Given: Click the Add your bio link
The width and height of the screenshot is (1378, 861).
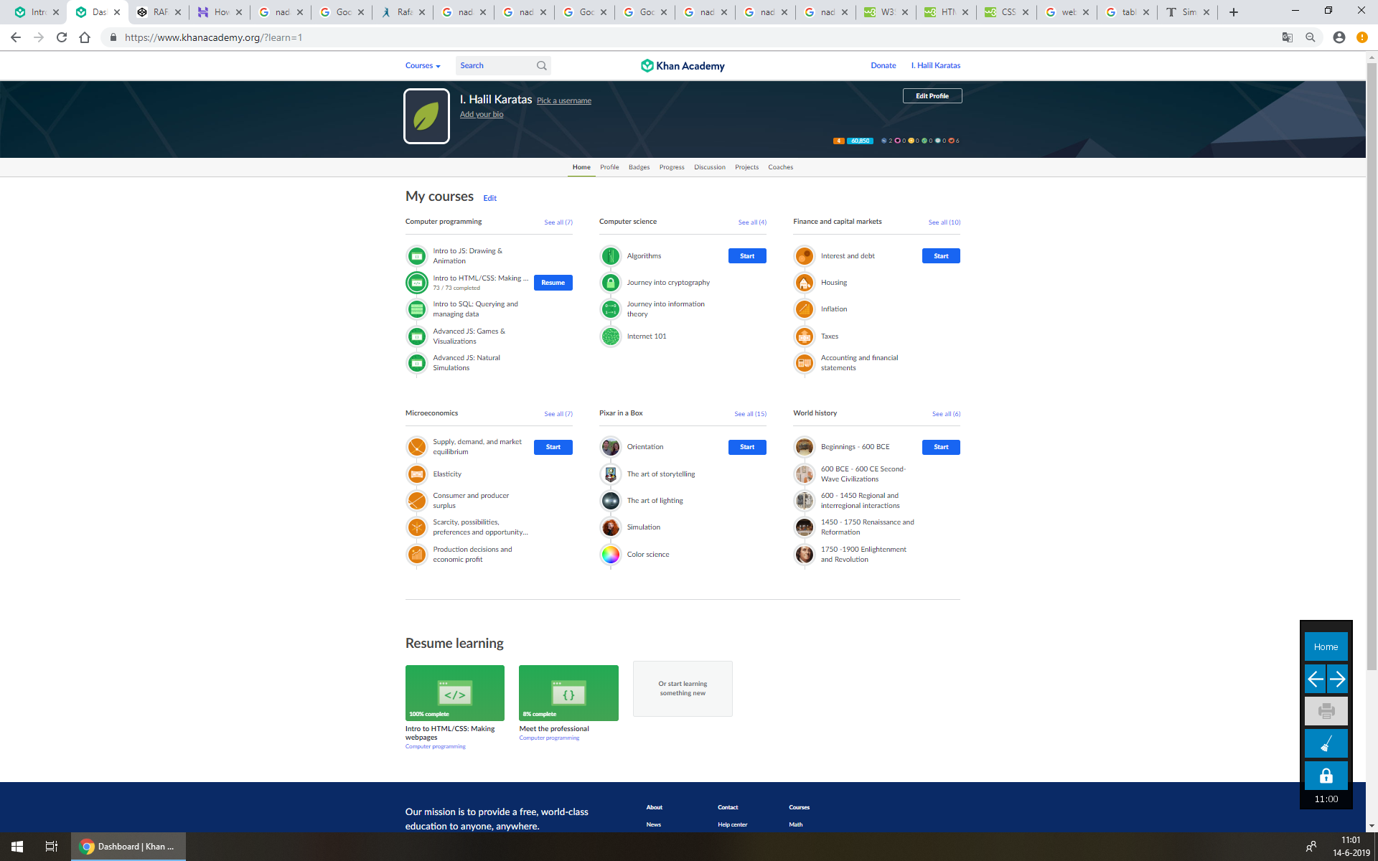Looking at the screenshot, I should 482,114.
